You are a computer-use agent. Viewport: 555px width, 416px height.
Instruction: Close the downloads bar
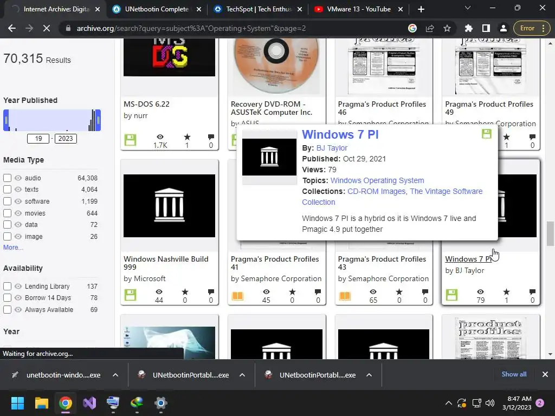(545, 374)
